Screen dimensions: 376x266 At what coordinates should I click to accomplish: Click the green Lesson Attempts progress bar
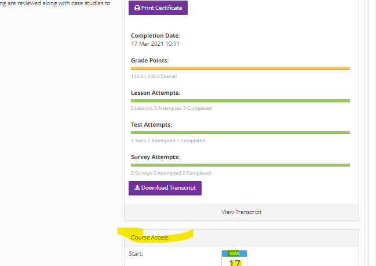240,101
